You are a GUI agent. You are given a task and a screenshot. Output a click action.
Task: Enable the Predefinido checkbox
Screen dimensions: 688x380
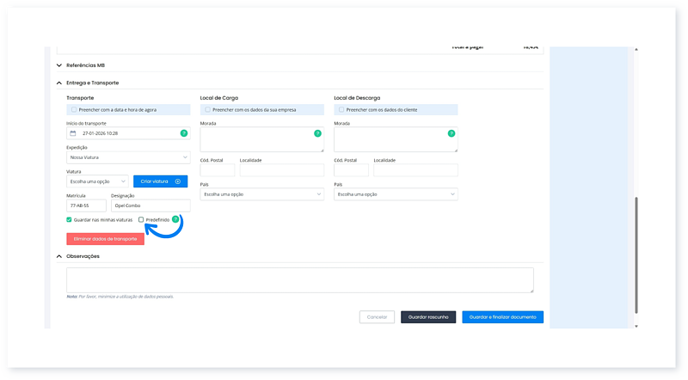click(141, 220)
